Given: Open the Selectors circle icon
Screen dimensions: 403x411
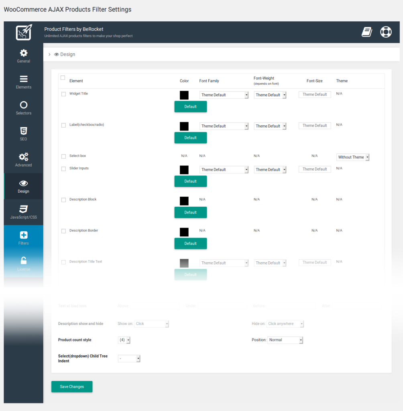Looking at the screenshot, I should [24, 105].
